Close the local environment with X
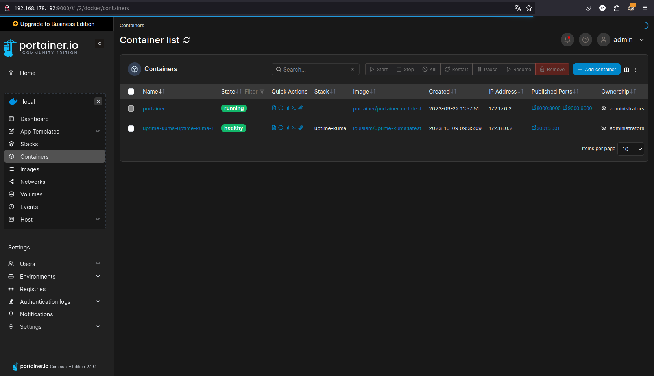654x376 pixels. pos(98,101)
